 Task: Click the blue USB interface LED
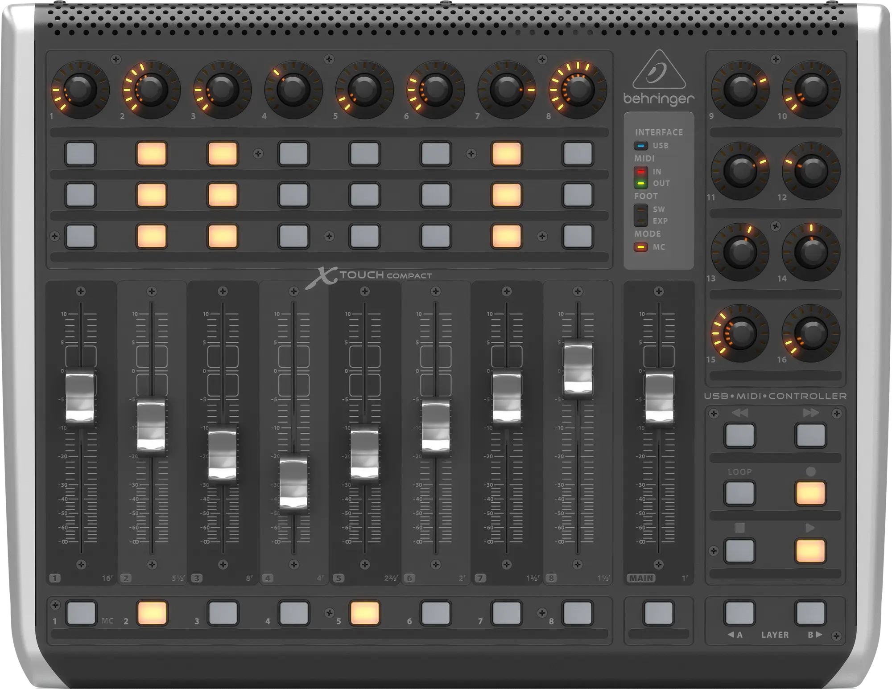(x=641, y=146)
